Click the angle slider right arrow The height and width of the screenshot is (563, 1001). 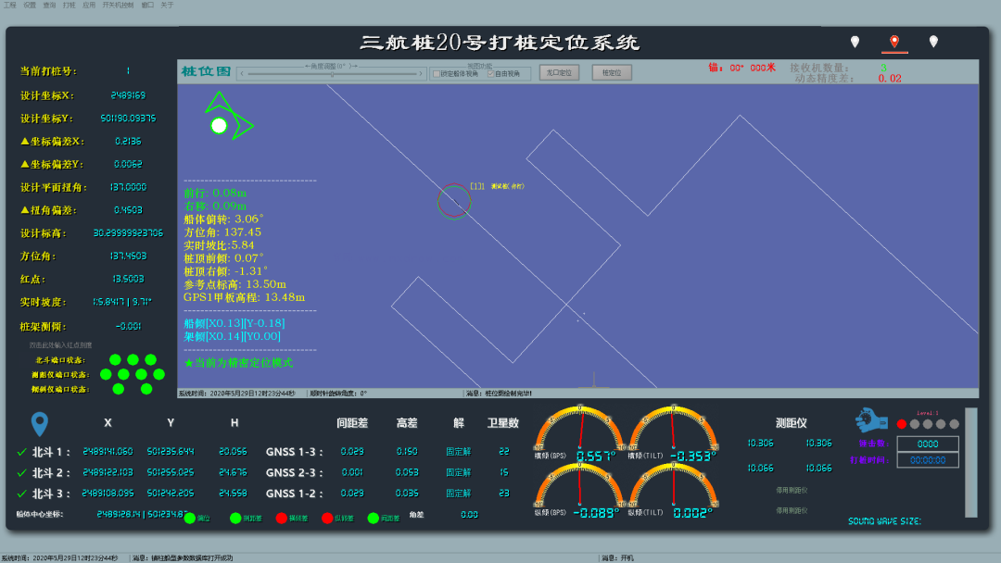[421, 74]
